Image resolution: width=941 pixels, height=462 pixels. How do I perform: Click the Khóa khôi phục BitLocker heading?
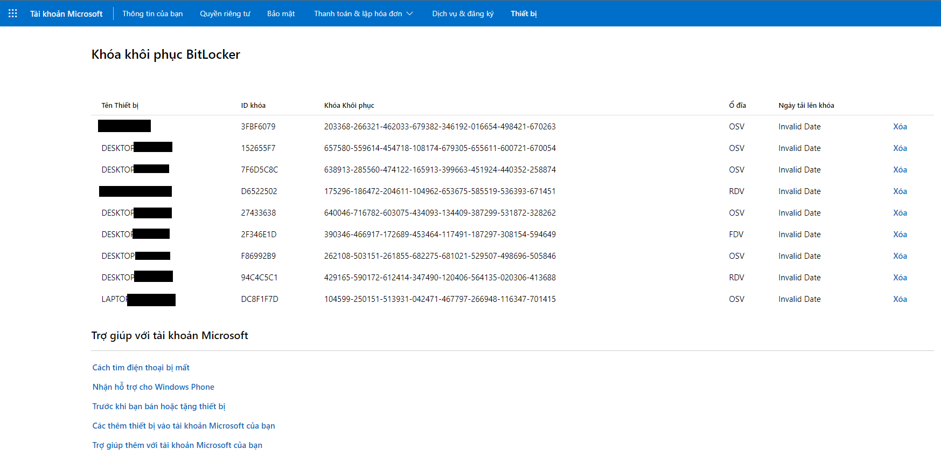click(166, 54)
